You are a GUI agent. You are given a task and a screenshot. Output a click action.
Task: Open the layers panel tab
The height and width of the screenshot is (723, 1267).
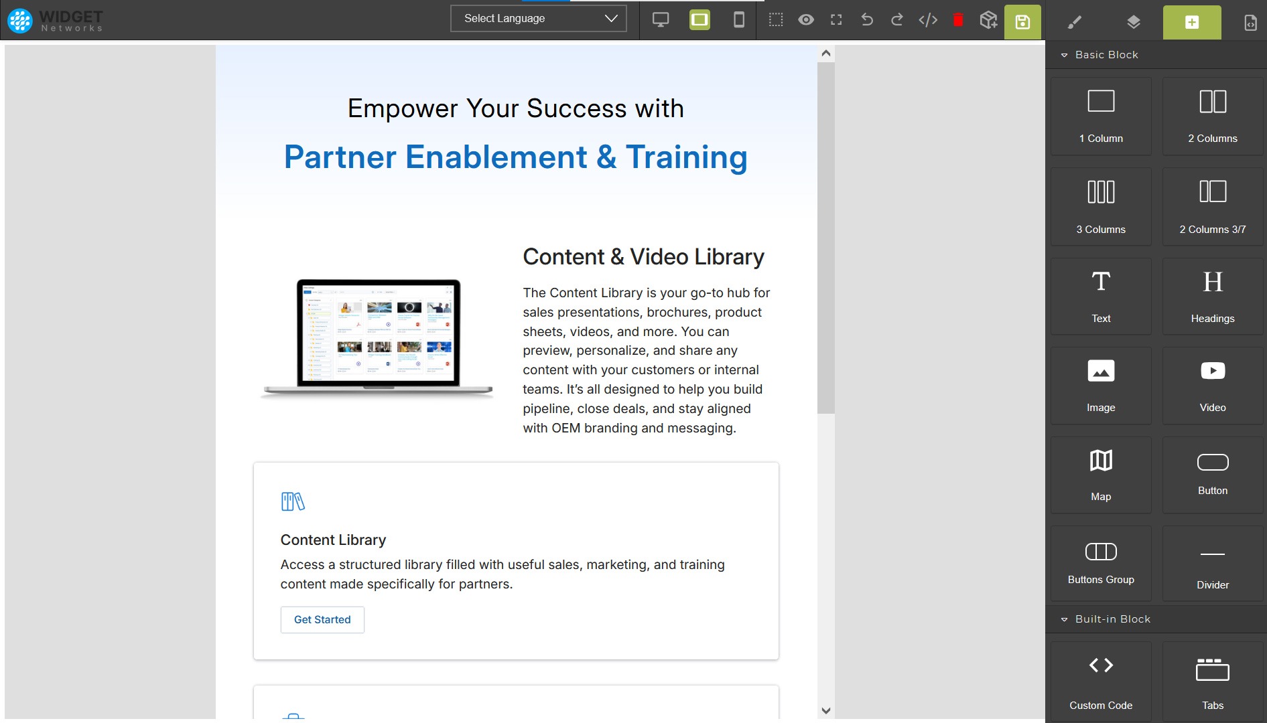pyautogui.click(x=1133, y=23)
